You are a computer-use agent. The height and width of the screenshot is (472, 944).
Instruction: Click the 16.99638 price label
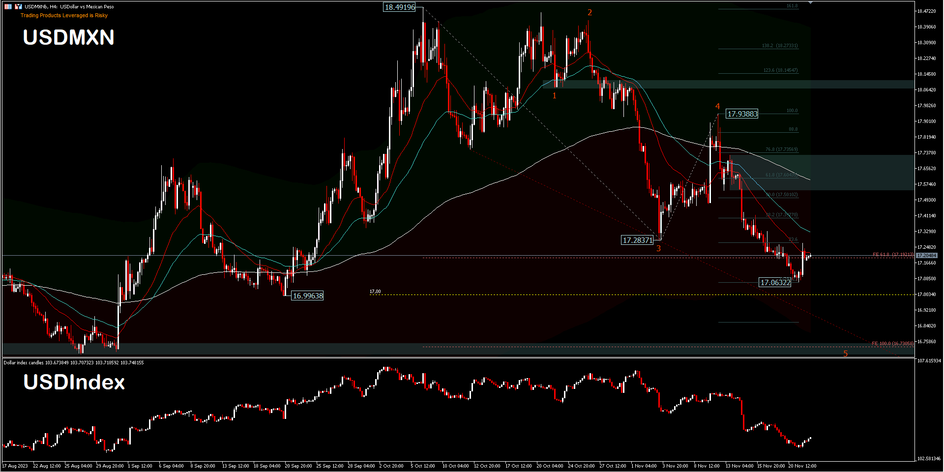coord(308,296)
